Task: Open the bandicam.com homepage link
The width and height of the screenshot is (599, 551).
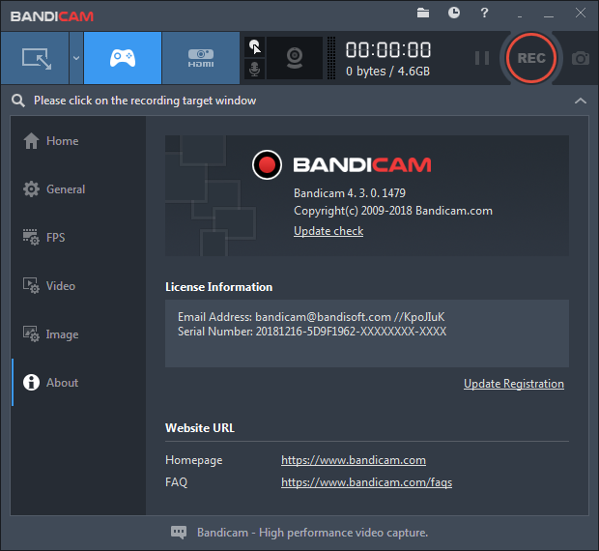Action: pyautogui.click(x=354, y=460)
